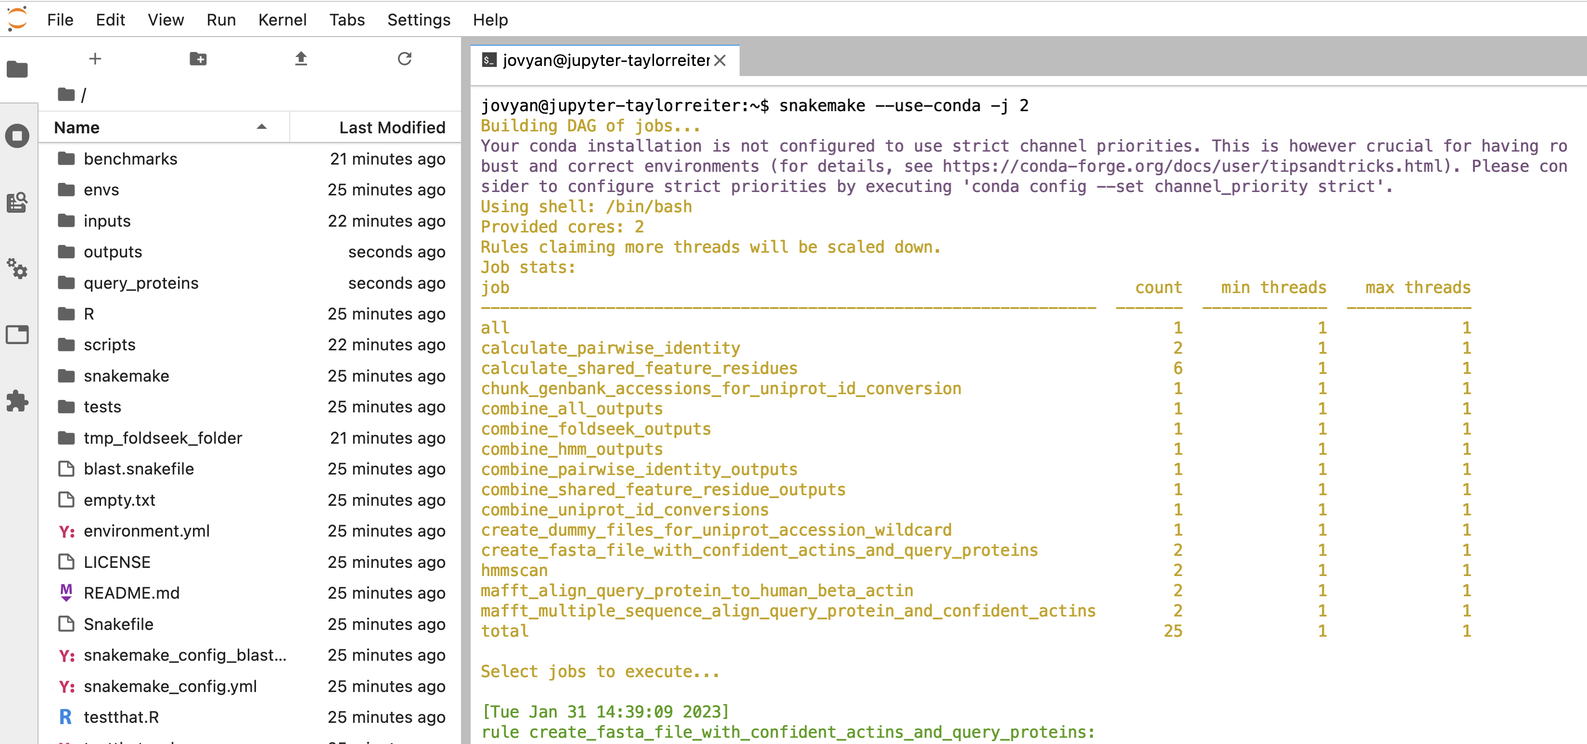
Task: Open the File Browser sidebar icon
Action: (17, 69)
